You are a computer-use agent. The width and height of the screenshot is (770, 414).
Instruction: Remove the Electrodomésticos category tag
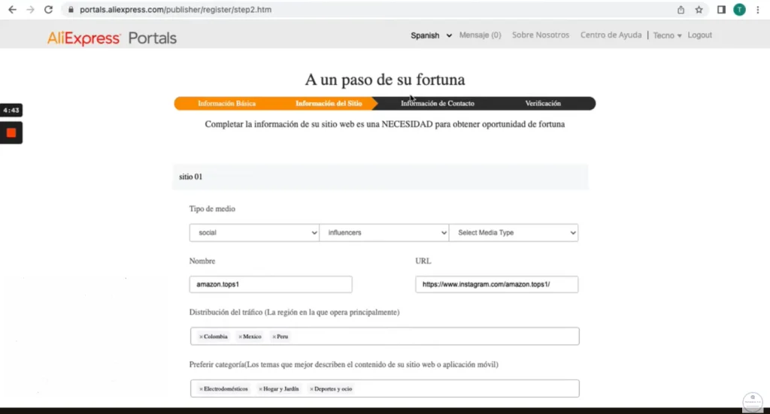(x=201, y=389)
